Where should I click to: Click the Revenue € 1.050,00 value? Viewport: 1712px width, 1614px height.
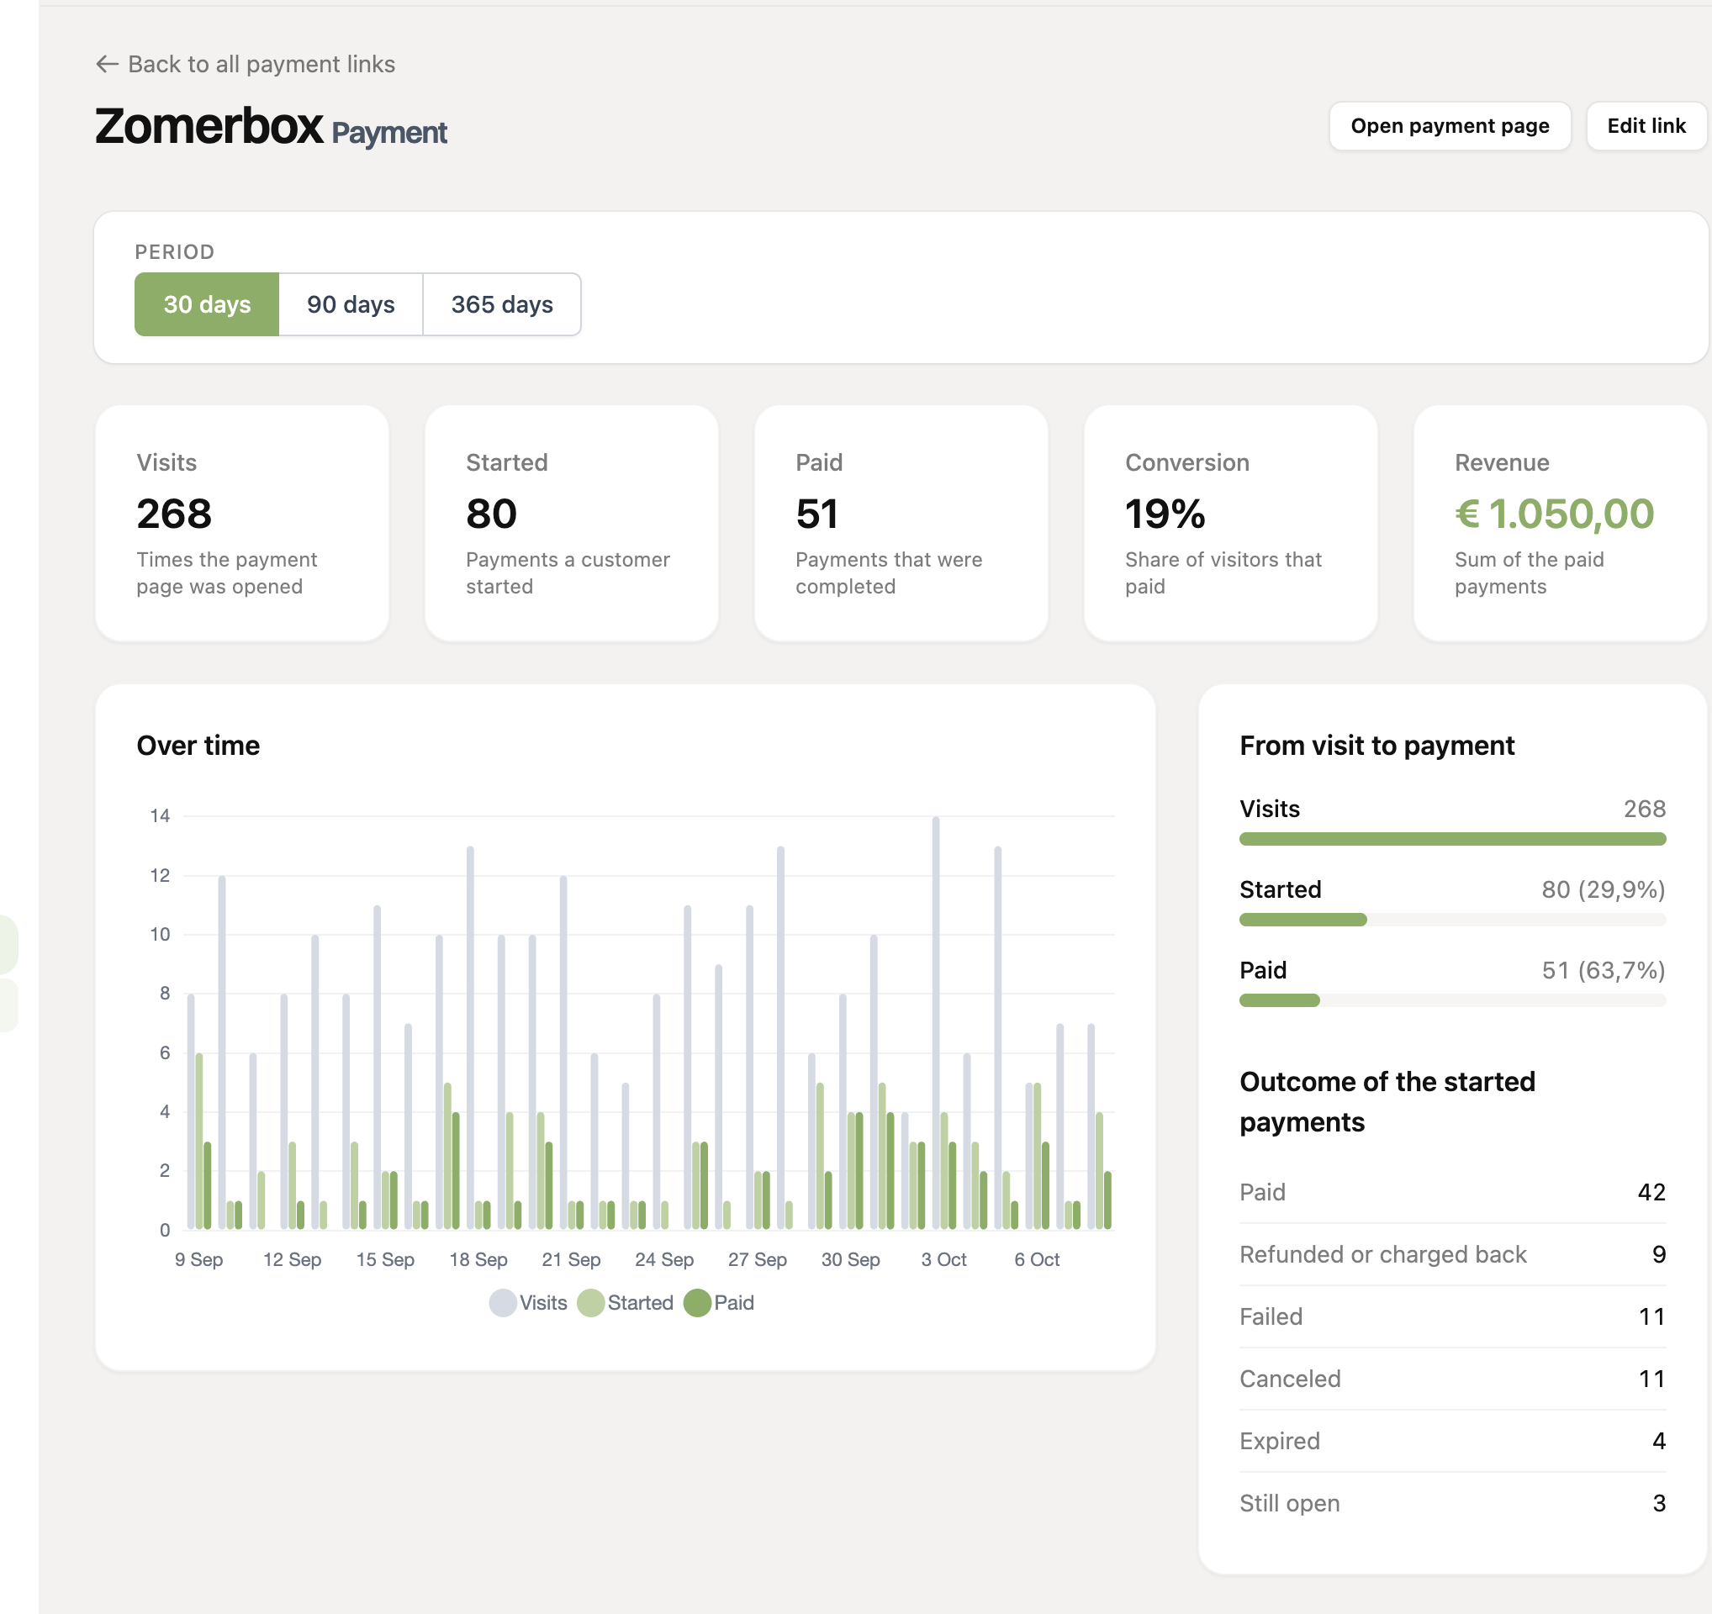tap(1555, 514)
